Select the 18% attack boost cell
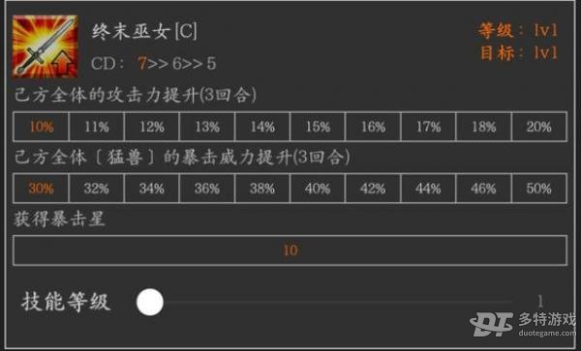 tap(483, 127)
